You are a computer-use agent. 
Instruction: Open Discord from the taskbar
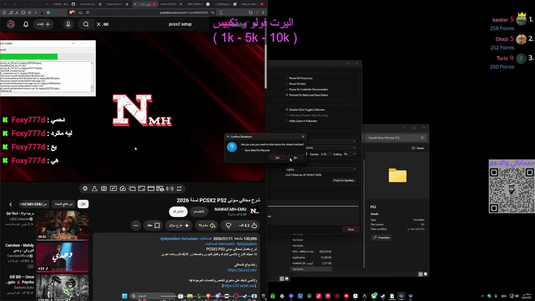coord(218,296)
